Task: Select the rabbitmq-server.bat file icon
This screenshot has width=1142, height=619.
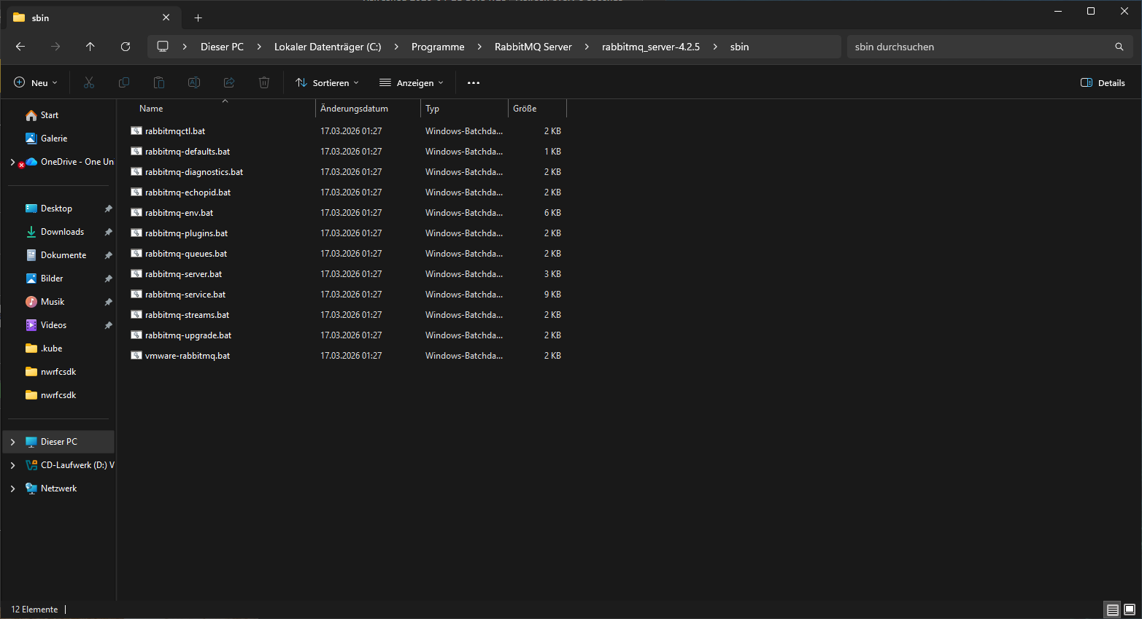Action: (x=136, y=274)
